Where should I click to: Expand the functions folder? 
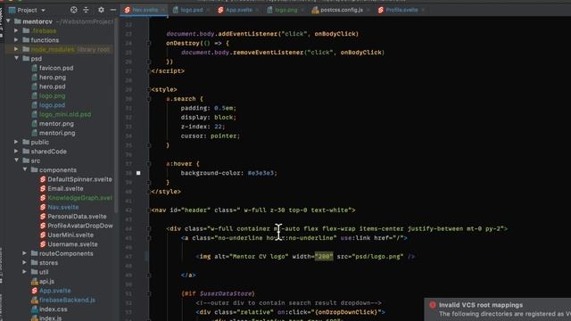(16, 39)
